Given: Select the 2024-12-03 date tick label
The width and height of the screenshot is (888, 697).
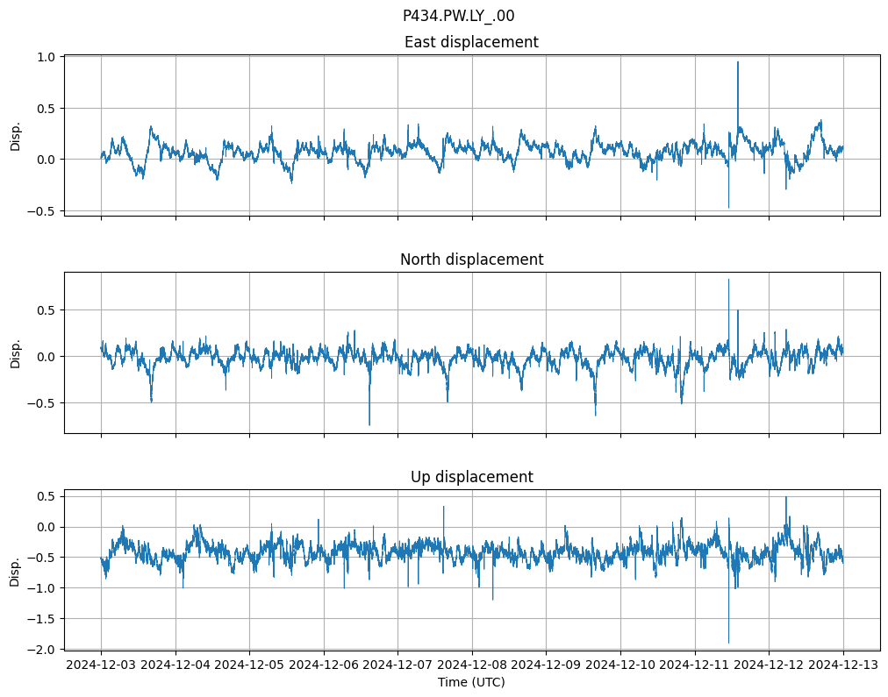Looking at the screenshot, I should (101, 665).
